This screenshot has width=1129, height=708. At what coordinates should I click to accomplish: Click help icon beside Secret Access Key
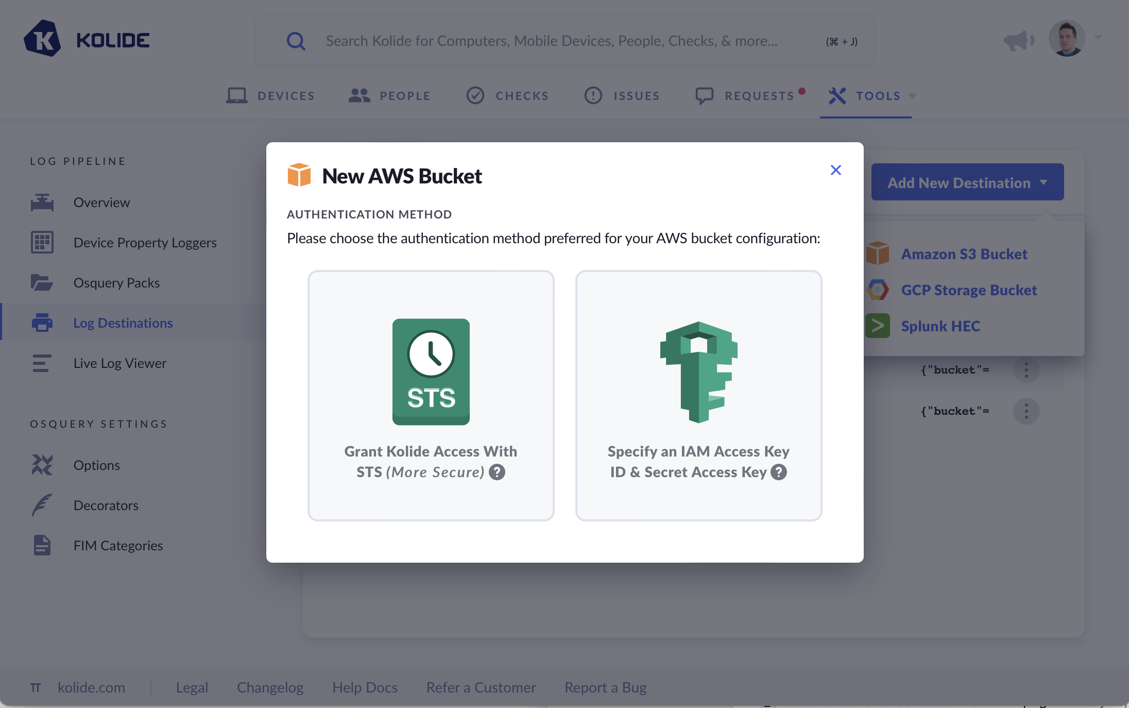tap(779, 472)
